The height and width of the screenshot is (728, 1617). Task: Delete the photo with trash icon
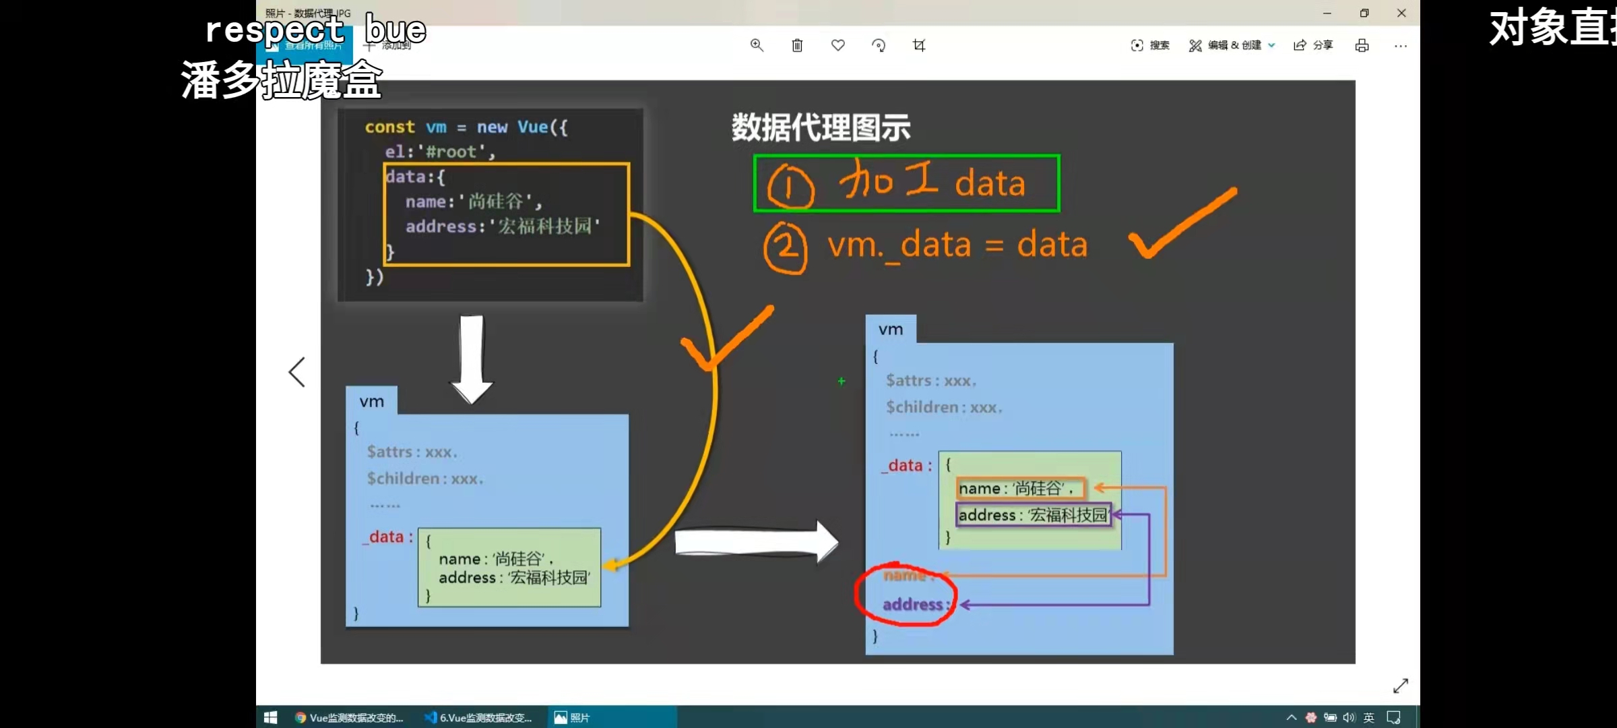click(x=797, y=45)
